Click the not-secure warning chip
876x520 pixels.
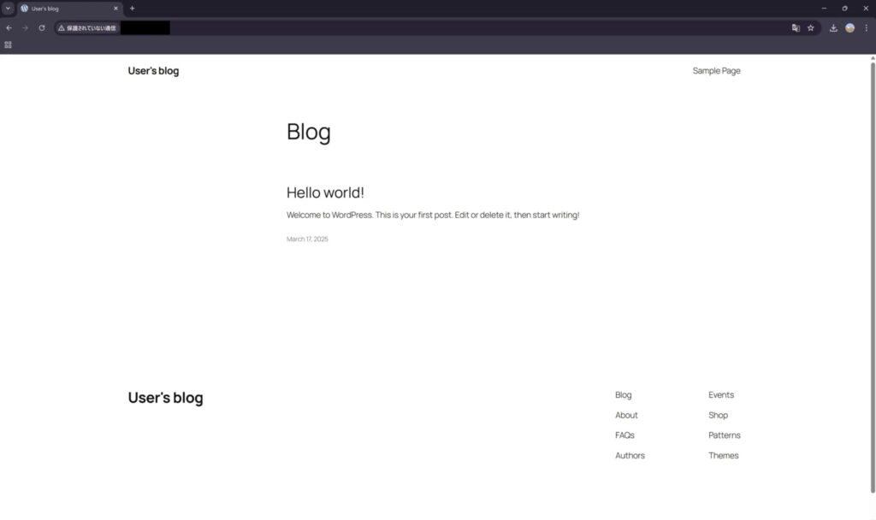click(x=87, y=27)
